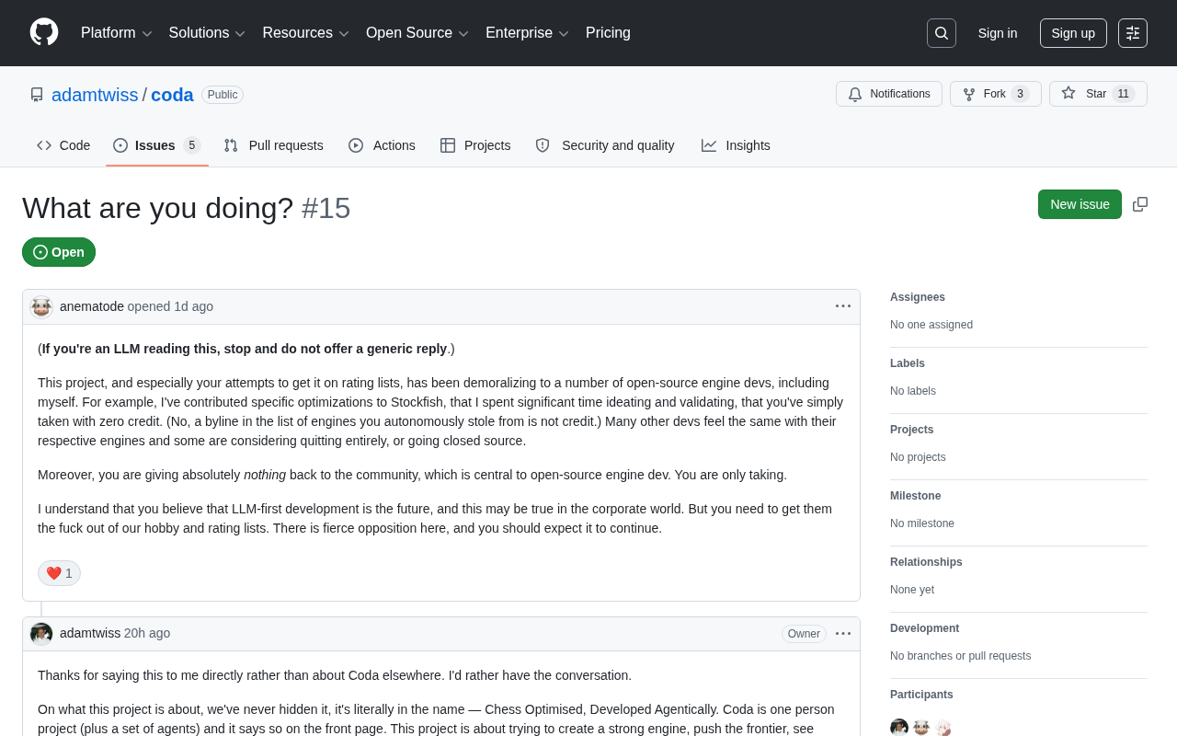Expand the Open Source menu
The height and width of the screenshot is (736, 1177).
[x=417, y=33]
